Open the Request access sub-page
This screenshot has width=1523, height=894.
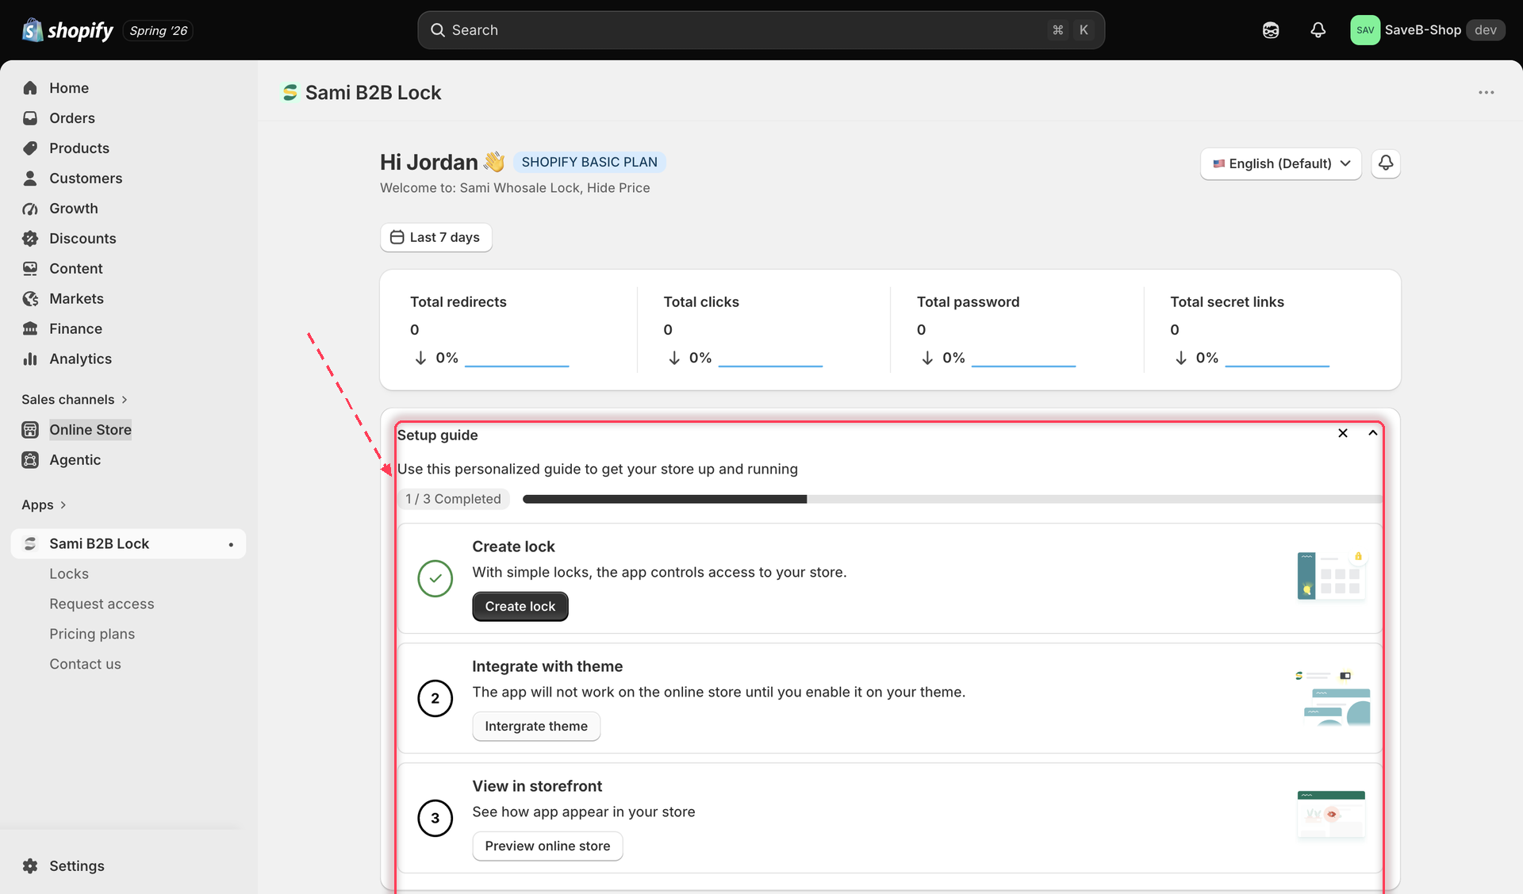[102, 604]
